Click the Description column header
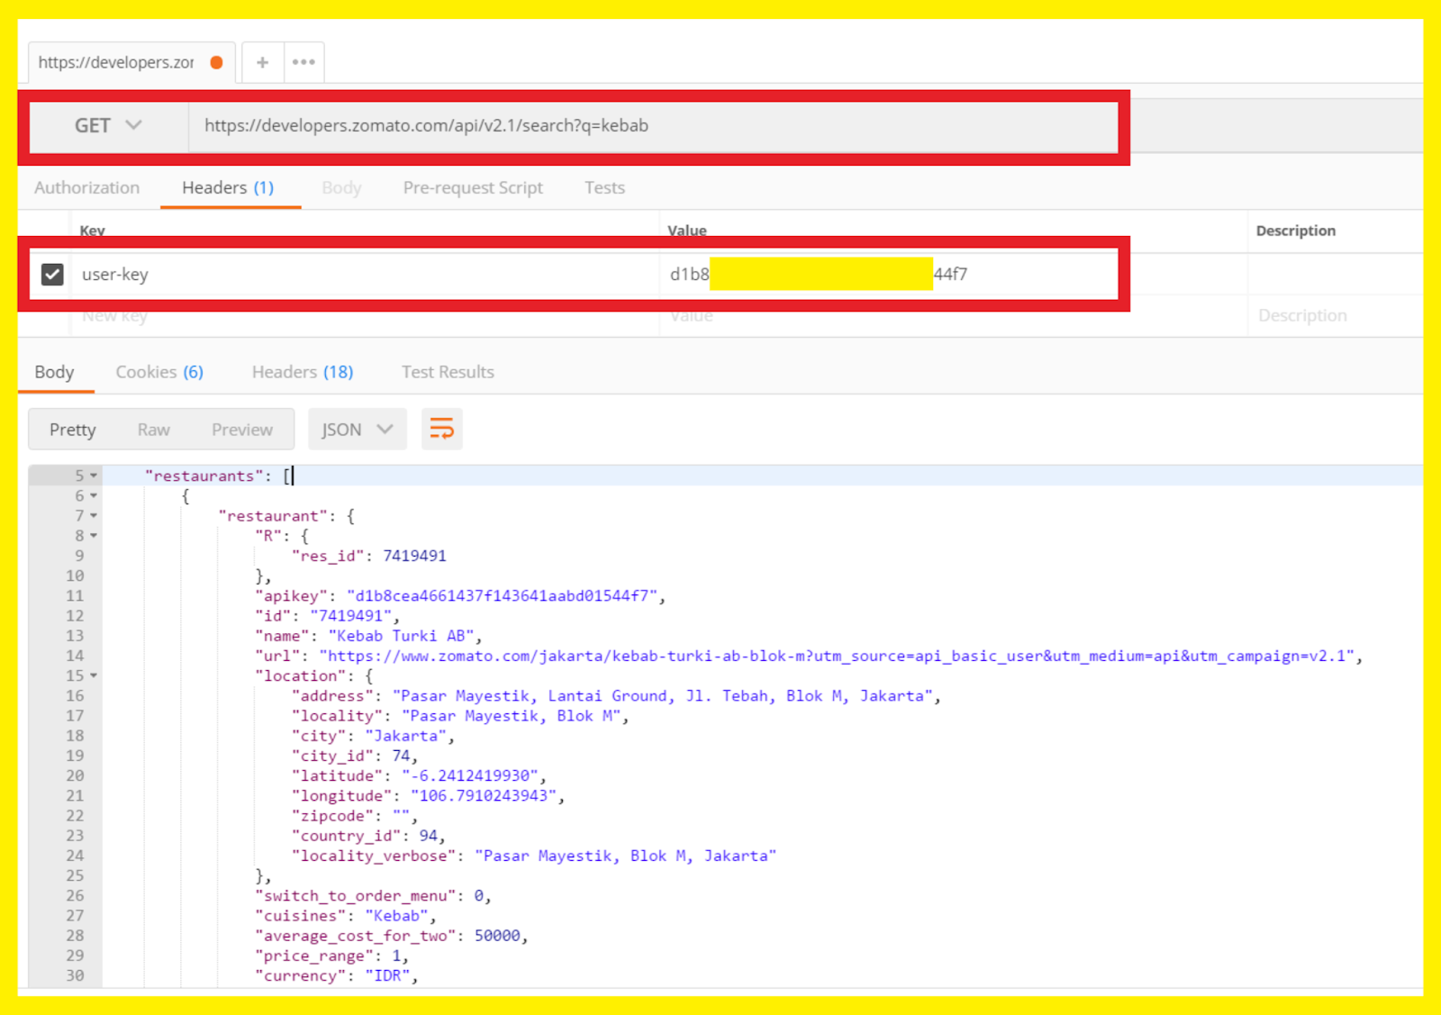Image resolution: width=1441 pixels, height=1015 pixels. (1296, 231)
